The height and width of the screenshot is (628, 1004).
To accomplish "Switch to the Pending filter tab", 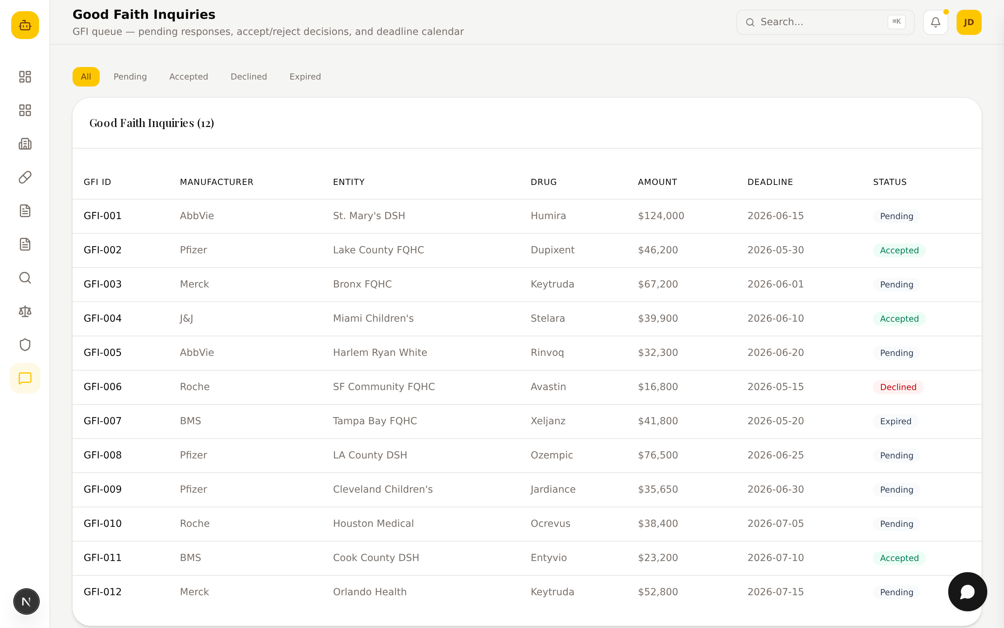I will [130, 77].
